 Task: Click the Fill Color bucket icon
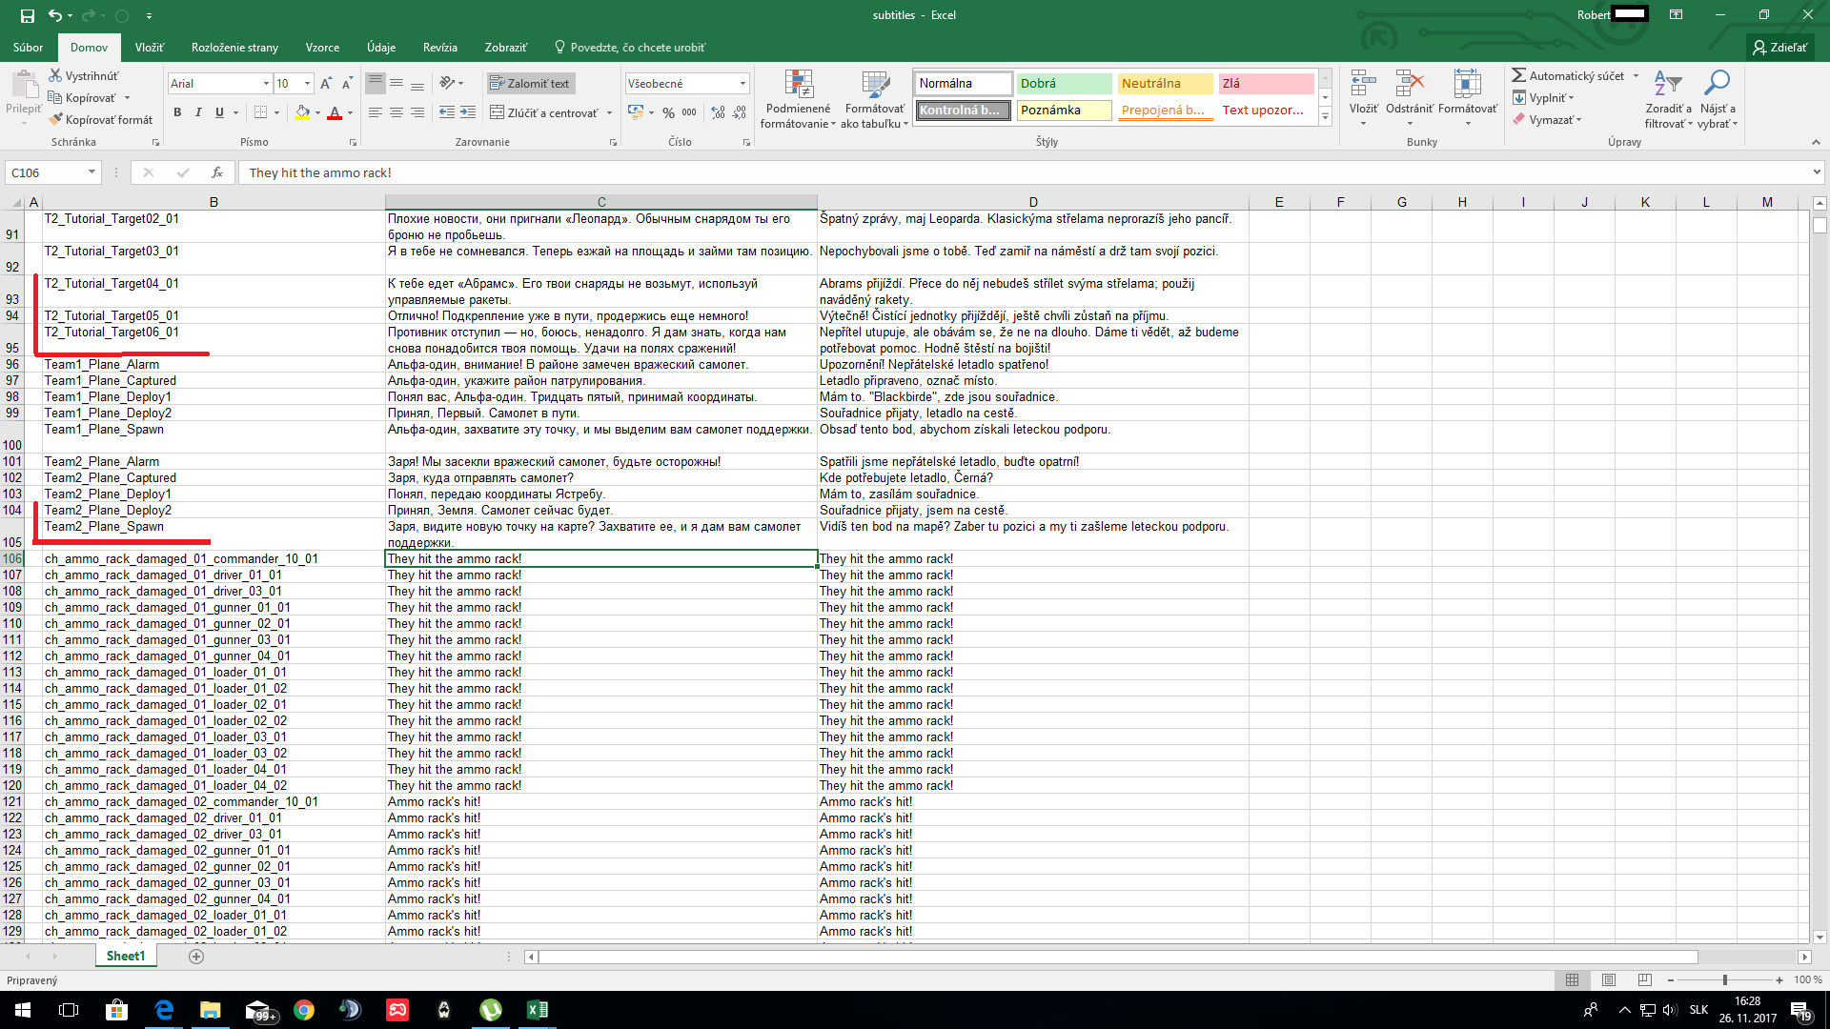(x=302, y=112)
